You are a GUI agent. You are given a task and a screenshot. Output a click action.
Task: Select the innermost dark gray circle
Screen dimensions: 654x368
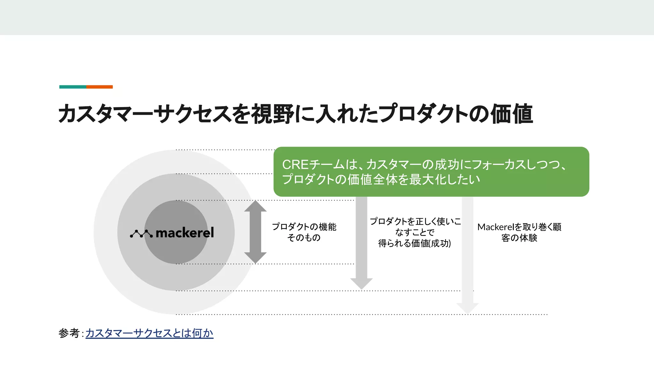(x=176, y=252)
